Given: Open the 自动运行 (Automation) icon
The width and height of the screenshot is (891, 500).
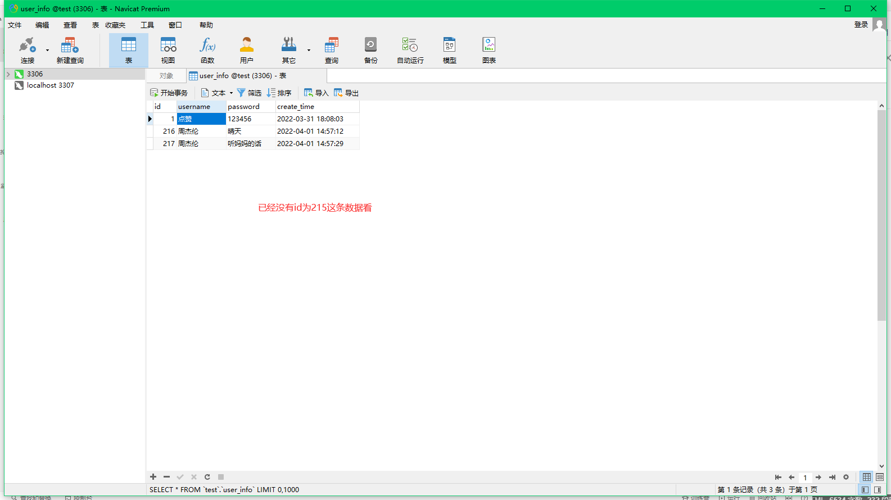Looking at the screenshot, I should pos(410,50).
